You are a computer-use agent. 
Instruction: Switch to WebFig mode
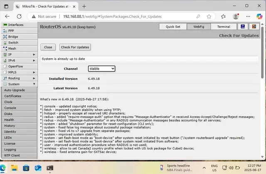[x=199, y=27]
